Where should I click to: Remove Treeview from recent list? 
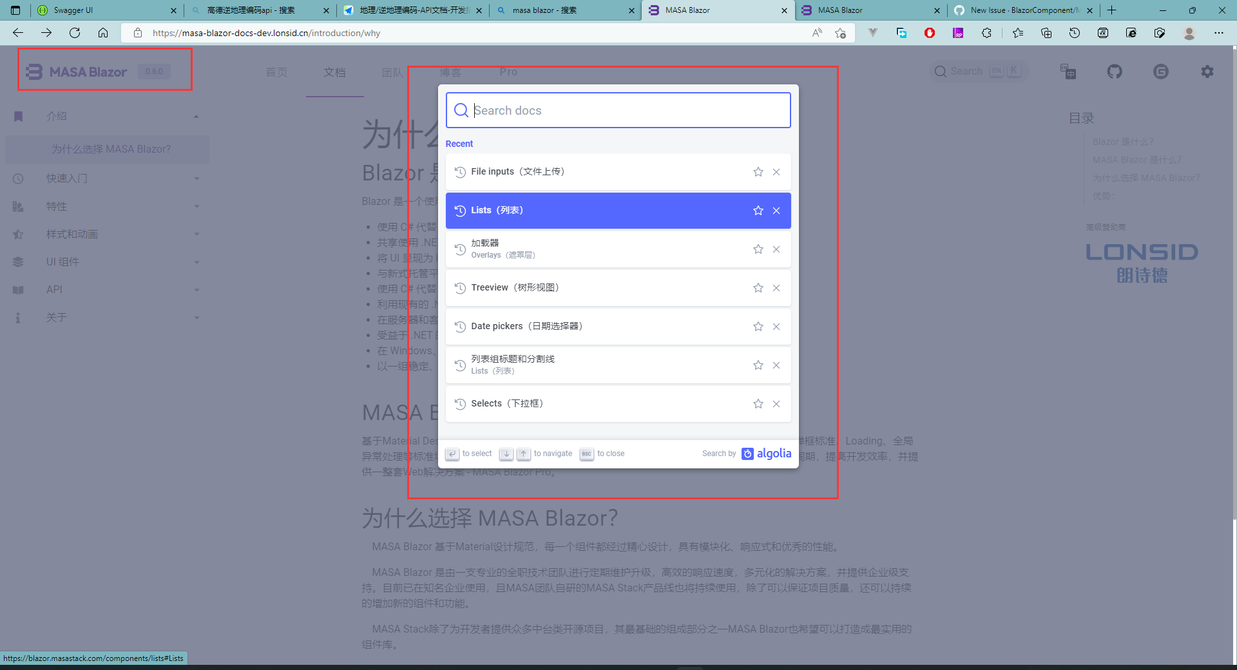click(776, 288)
